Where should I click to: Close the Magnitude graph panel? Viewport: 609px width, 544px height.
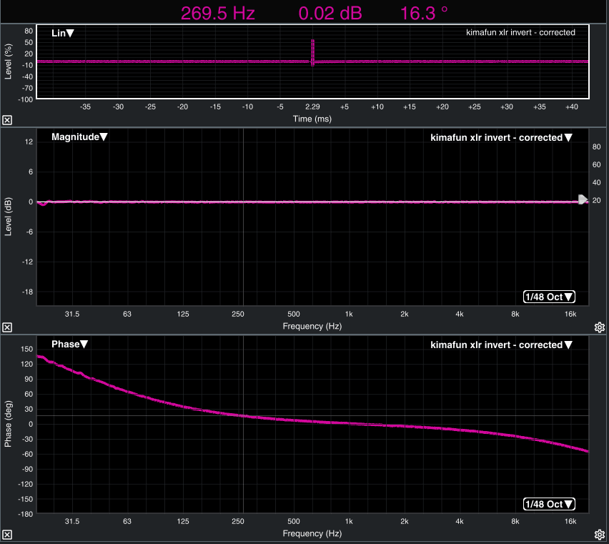click(x=7, y=327)
